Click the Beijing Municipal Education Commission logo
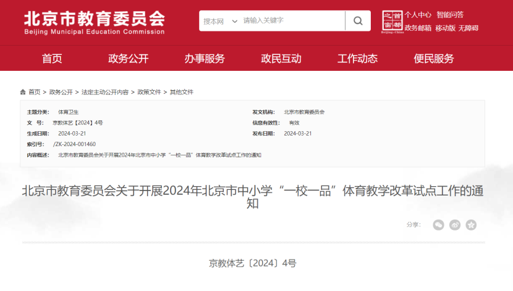The width and height of the screenshot is (513, 291). point(94,22)
